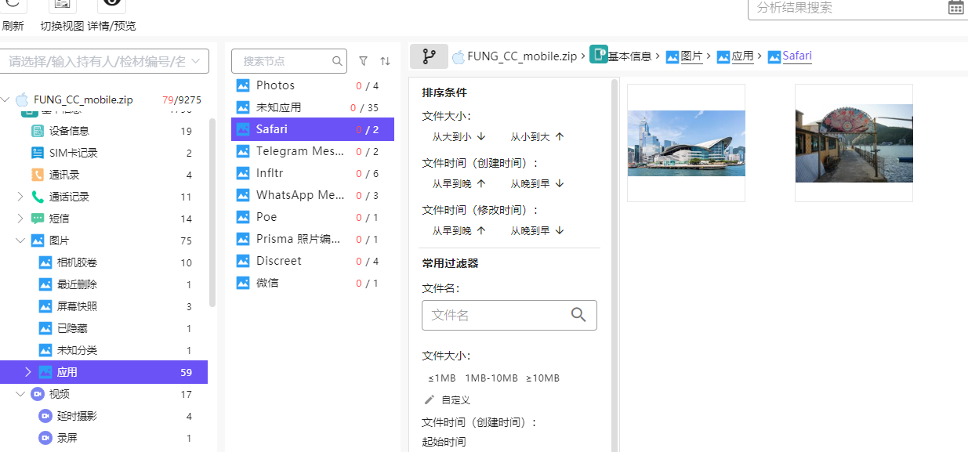Click the 自定义 custom size link

tap(455, 399)
